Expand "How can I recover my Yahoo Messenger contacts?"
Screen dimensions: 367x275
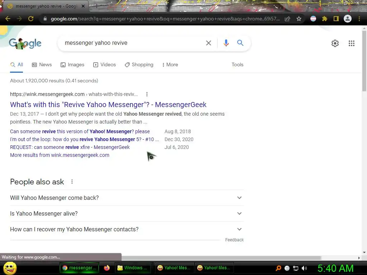127,229
